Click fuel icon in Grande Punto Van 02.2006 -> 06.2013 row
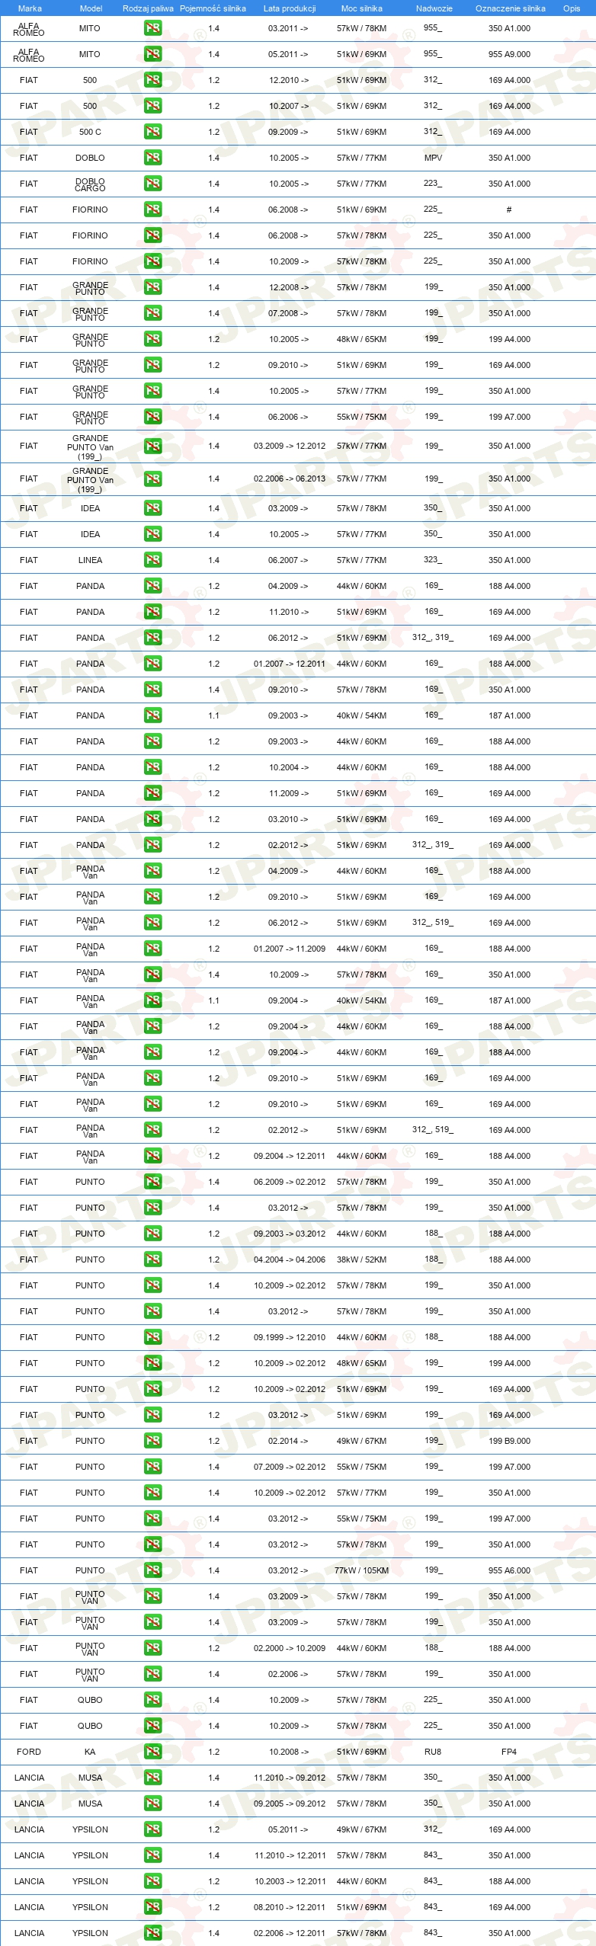Viewport: 596px width, 1946px height. [152, 478]
